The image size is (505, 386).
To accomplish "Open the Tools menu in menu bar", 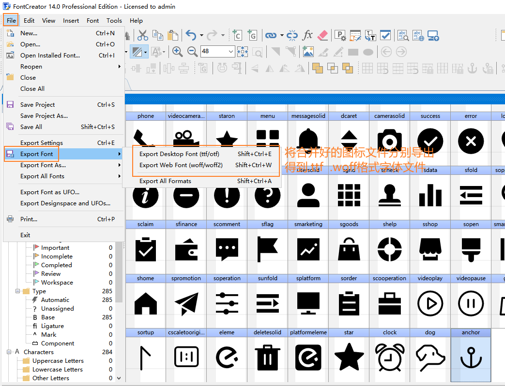I will pyautogui.click(x=114, y=20).
